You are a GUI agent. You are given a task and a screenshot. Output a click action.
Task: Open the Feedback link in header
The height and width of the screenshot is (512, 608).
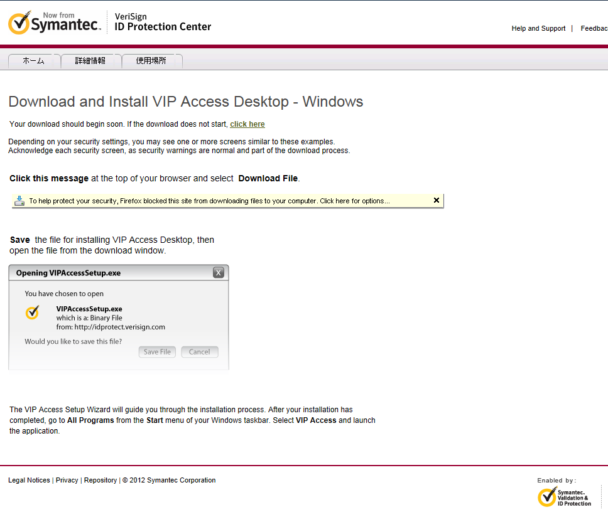[x=594, y=28]
